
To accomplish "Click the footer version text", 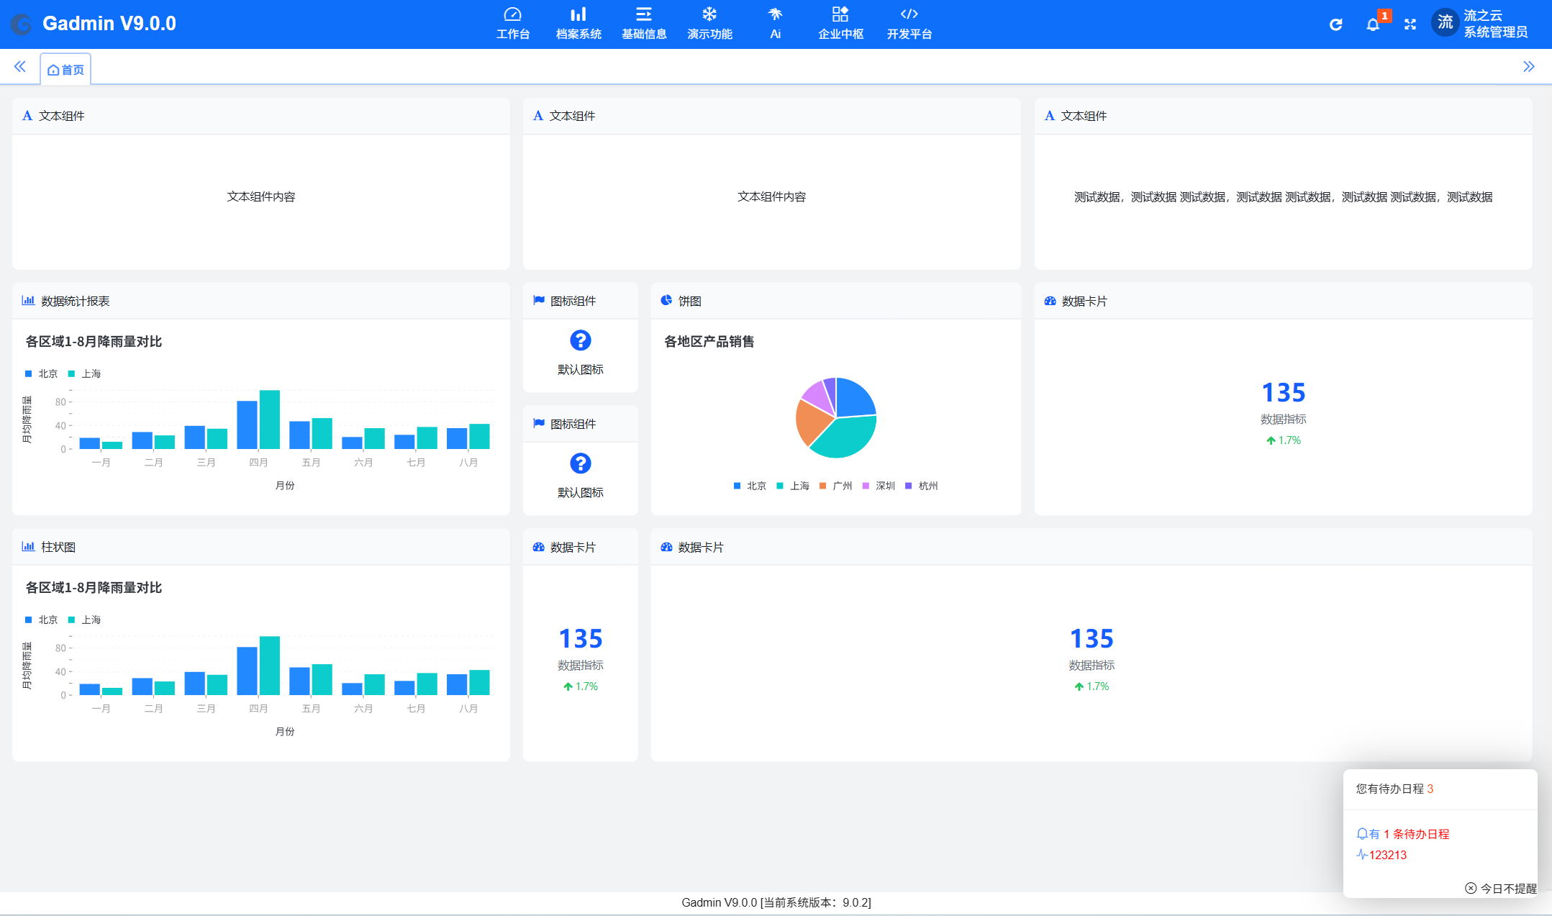I will [776, 902].
